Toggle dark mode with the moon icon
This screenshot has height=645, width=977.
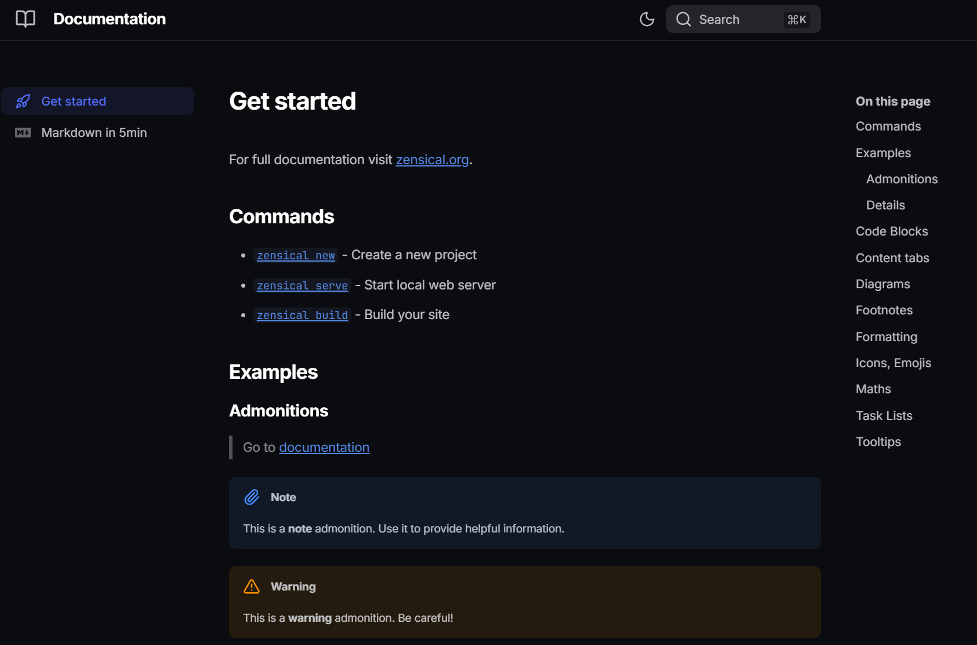(x=647, y=19)
